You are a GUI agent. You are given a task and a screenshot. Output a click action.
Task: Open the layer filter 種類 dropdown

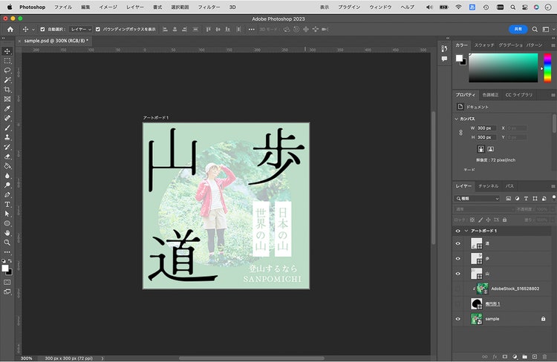click(x=478, y=199)
